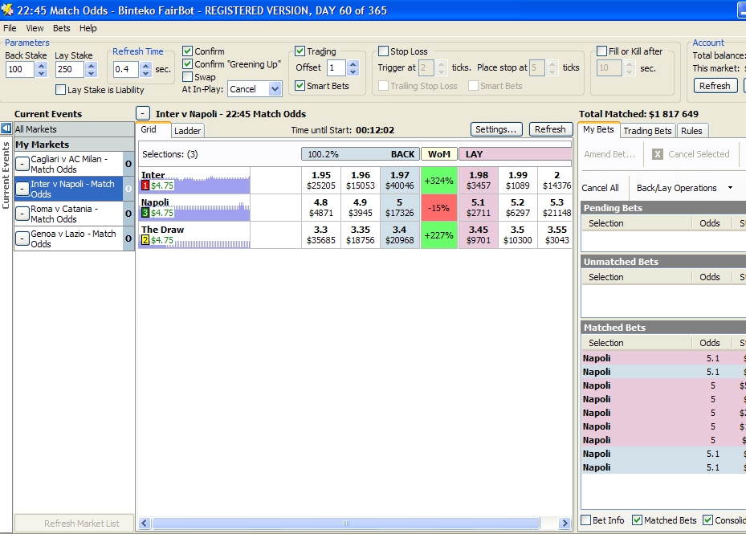Click the market Refresh button beside Settings

click(x=550, y=129)
